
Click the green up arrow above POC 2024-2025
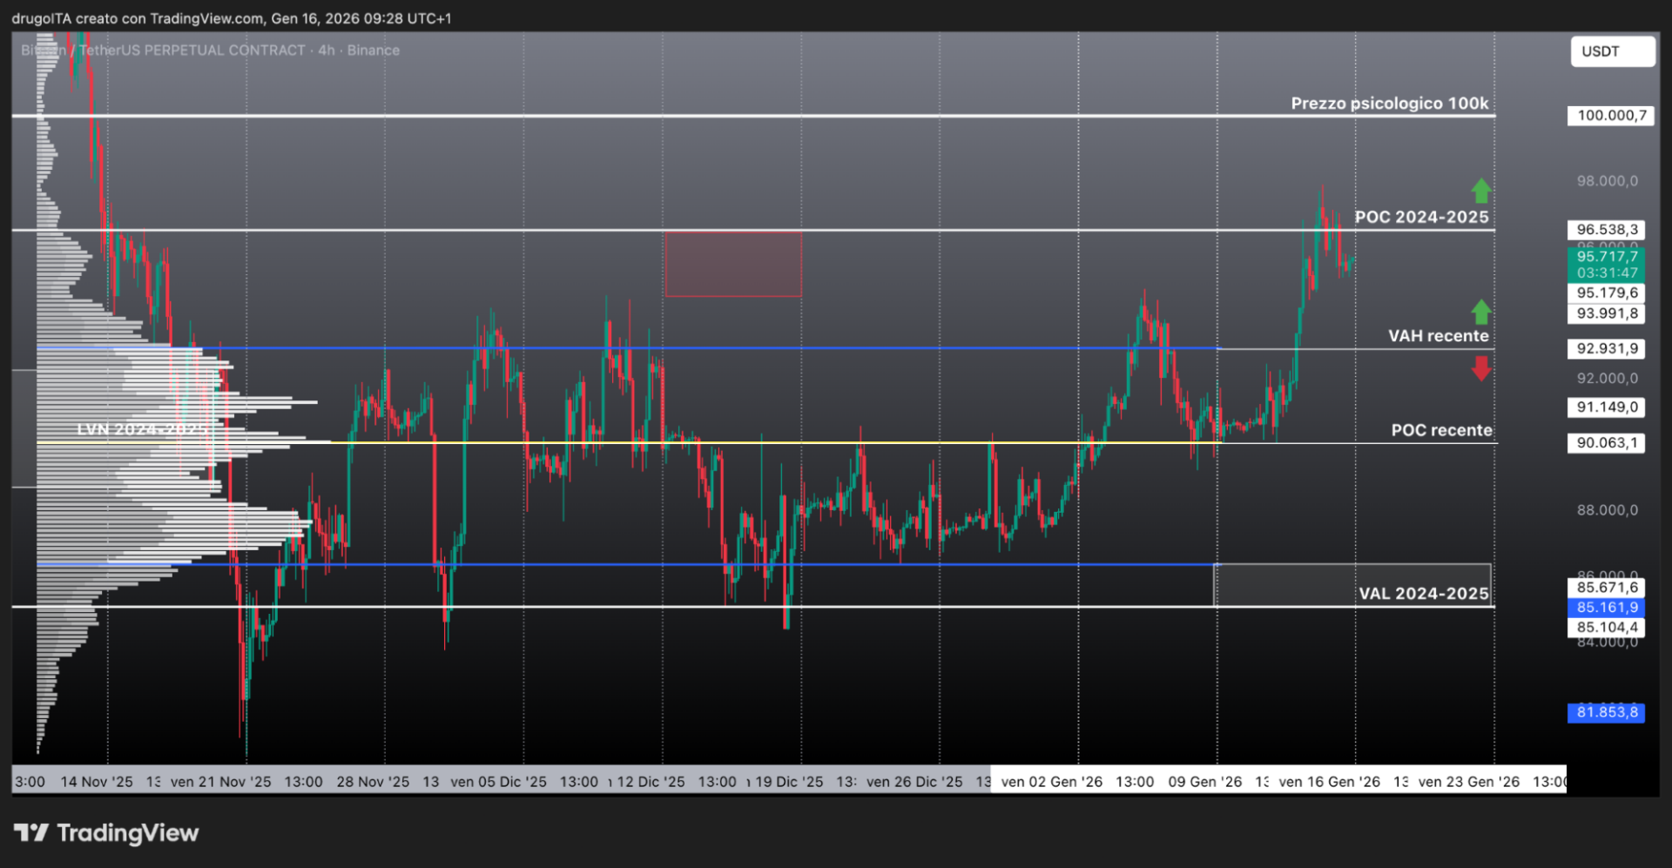click(x=1480, y=191)
